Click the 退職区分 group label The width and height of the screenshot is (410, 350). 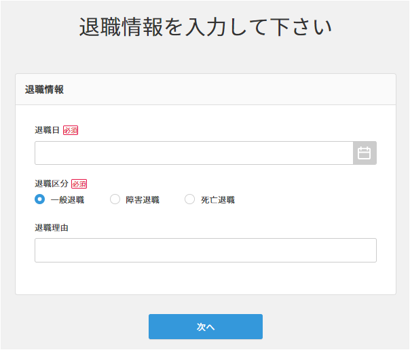pyautogui.click(x=52, y=184)
